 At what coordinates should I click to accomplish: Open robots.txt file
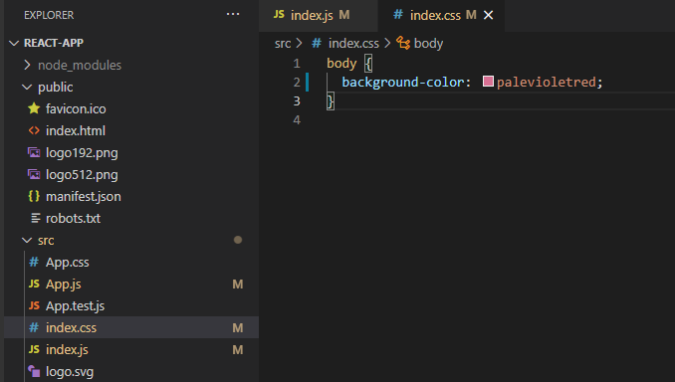point(74,219)
